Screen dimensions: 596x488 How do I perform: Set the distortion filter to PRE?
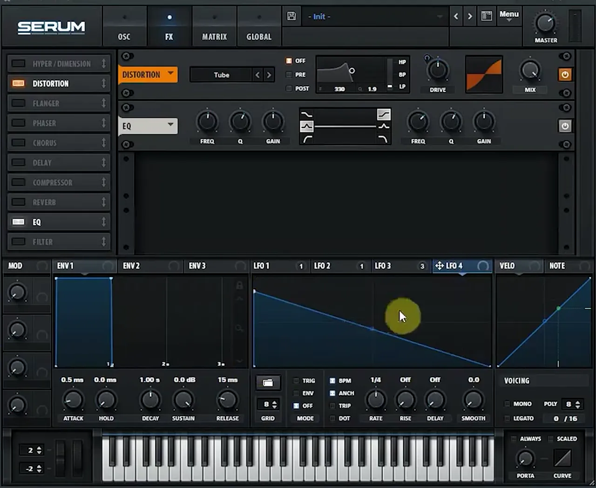(x=289, y=75)
